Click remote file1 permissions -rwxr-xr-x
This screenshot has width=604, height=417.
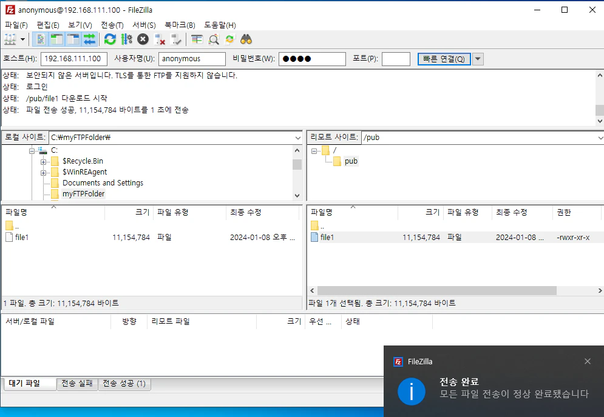coord(573,238)
